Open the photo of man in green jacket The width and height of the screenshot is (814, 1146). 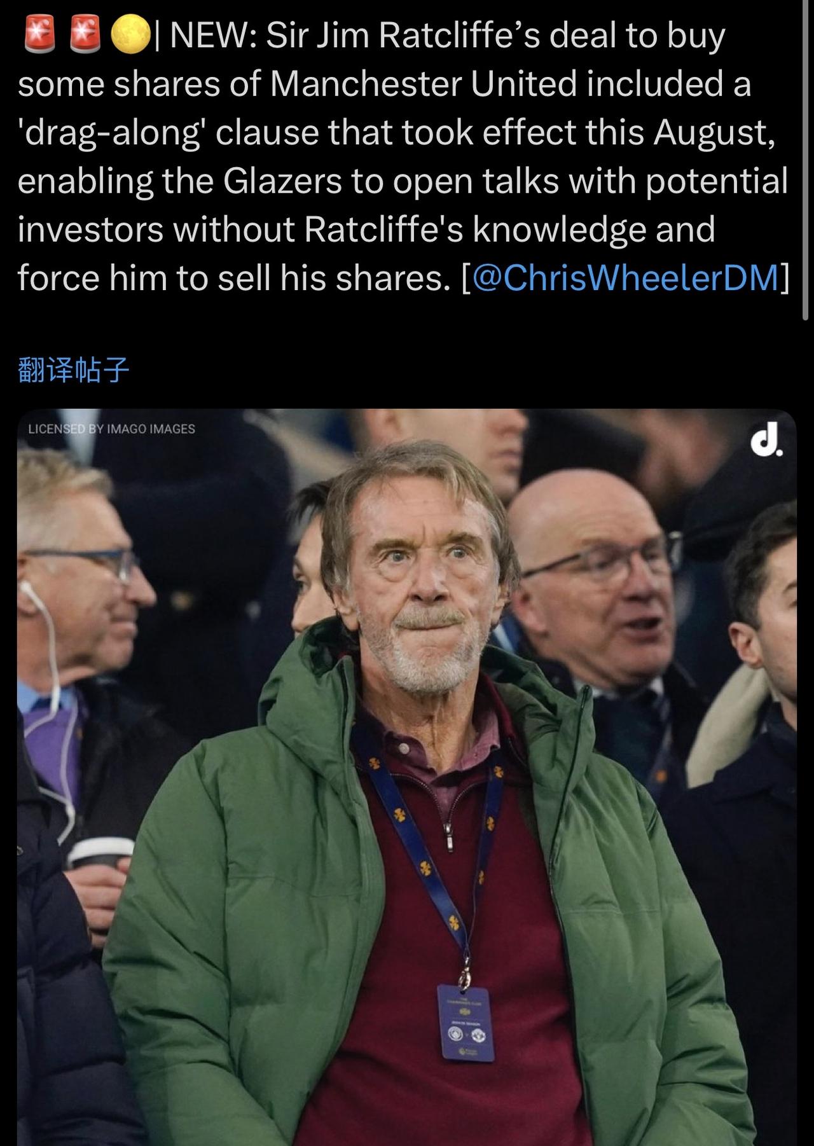click(x=407, y=777)
